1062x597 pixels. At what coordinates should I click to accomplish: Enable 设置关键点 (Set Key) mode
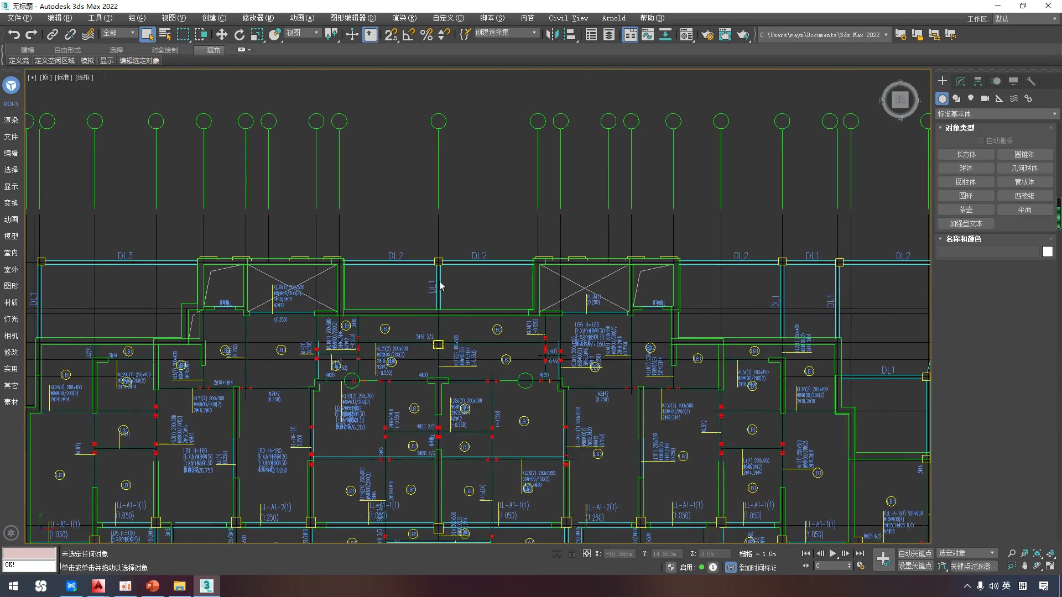915,565
